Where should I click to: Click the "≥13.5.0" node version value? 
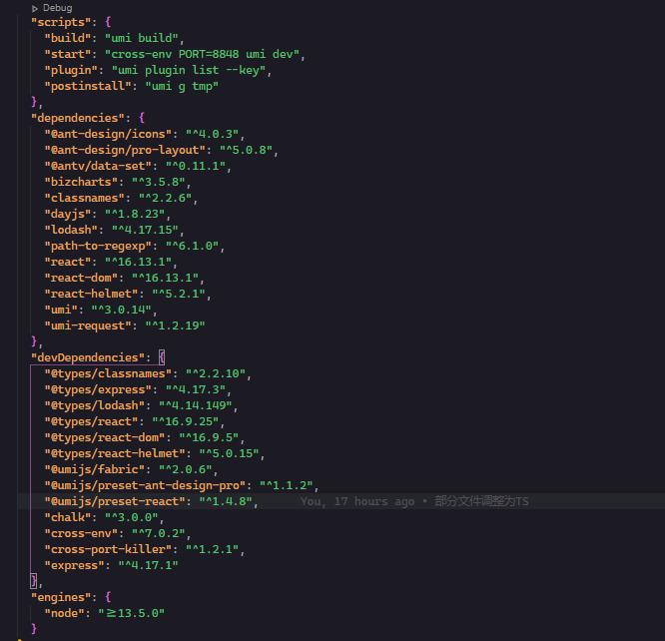(132, 613)
